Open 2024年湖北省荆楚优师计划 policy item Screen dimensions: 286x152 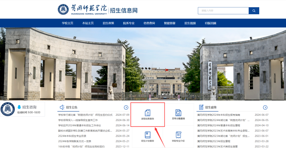(224, 120)
